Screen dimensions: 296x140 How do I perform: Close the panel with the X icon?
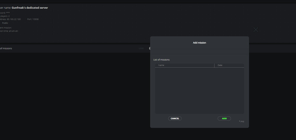pyautogui.click(x=256, y=30)
